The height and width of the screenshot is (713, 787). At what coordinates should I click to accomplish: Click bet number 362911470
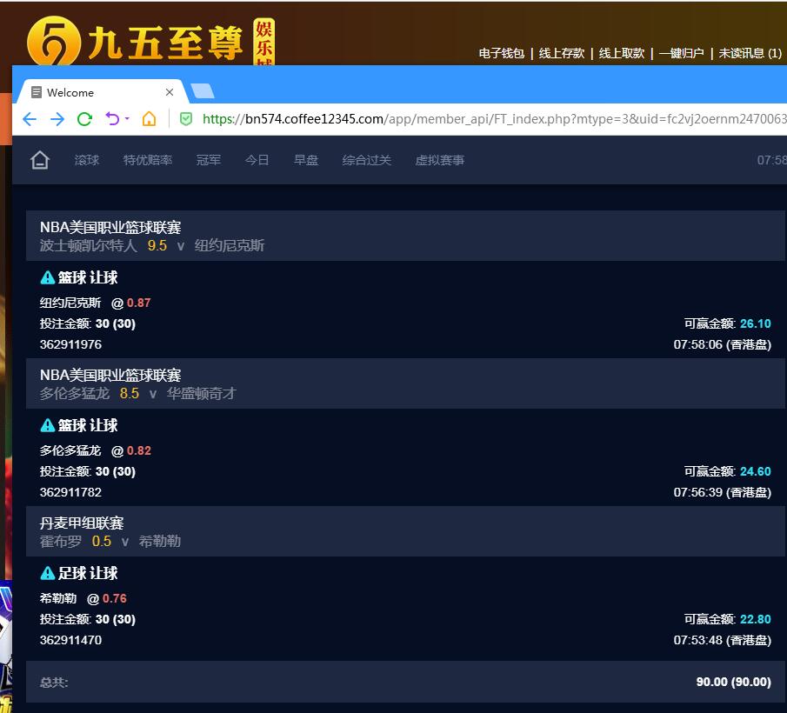tap(70, 640)
